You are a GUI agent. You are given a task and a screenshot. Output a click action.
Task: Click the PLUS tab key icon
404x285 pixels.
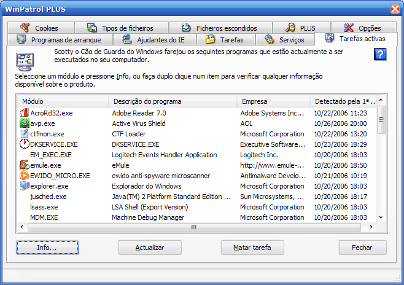[x=290, y=27]
